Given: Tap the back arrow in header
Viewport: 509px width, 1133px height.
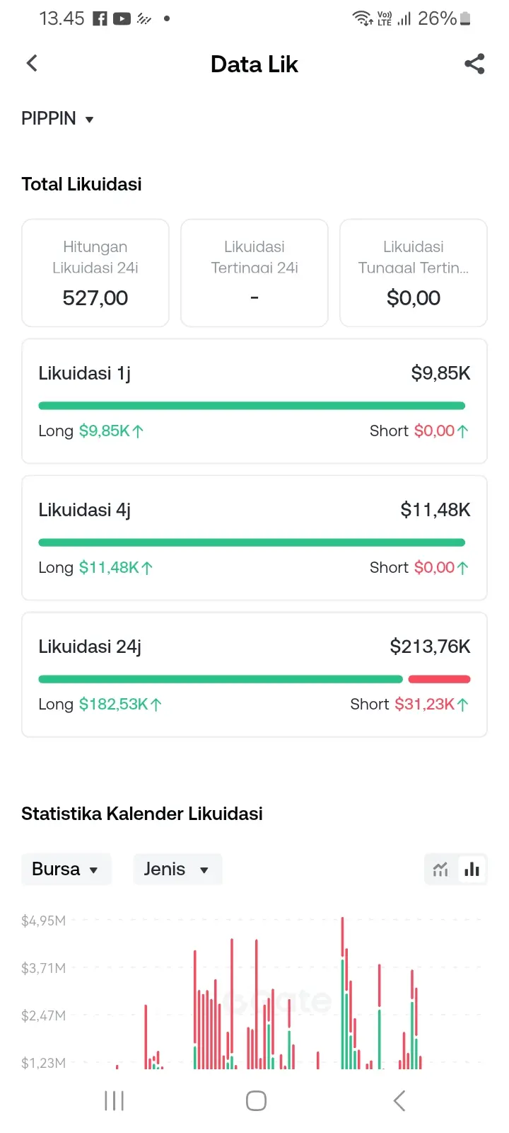Looking at the screenshot, I should coord(32,64).
